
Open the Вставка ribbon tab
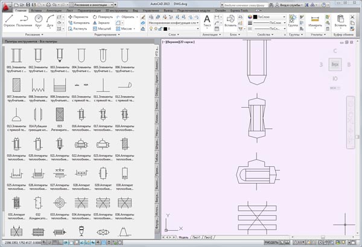(36, 11)
